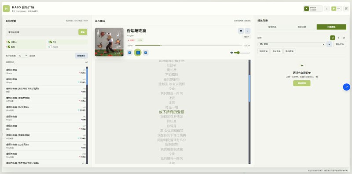The height and width of the screenshot is (174, 352).
Task: Open the playlist selection dropdown
Action: click(291, 44)
